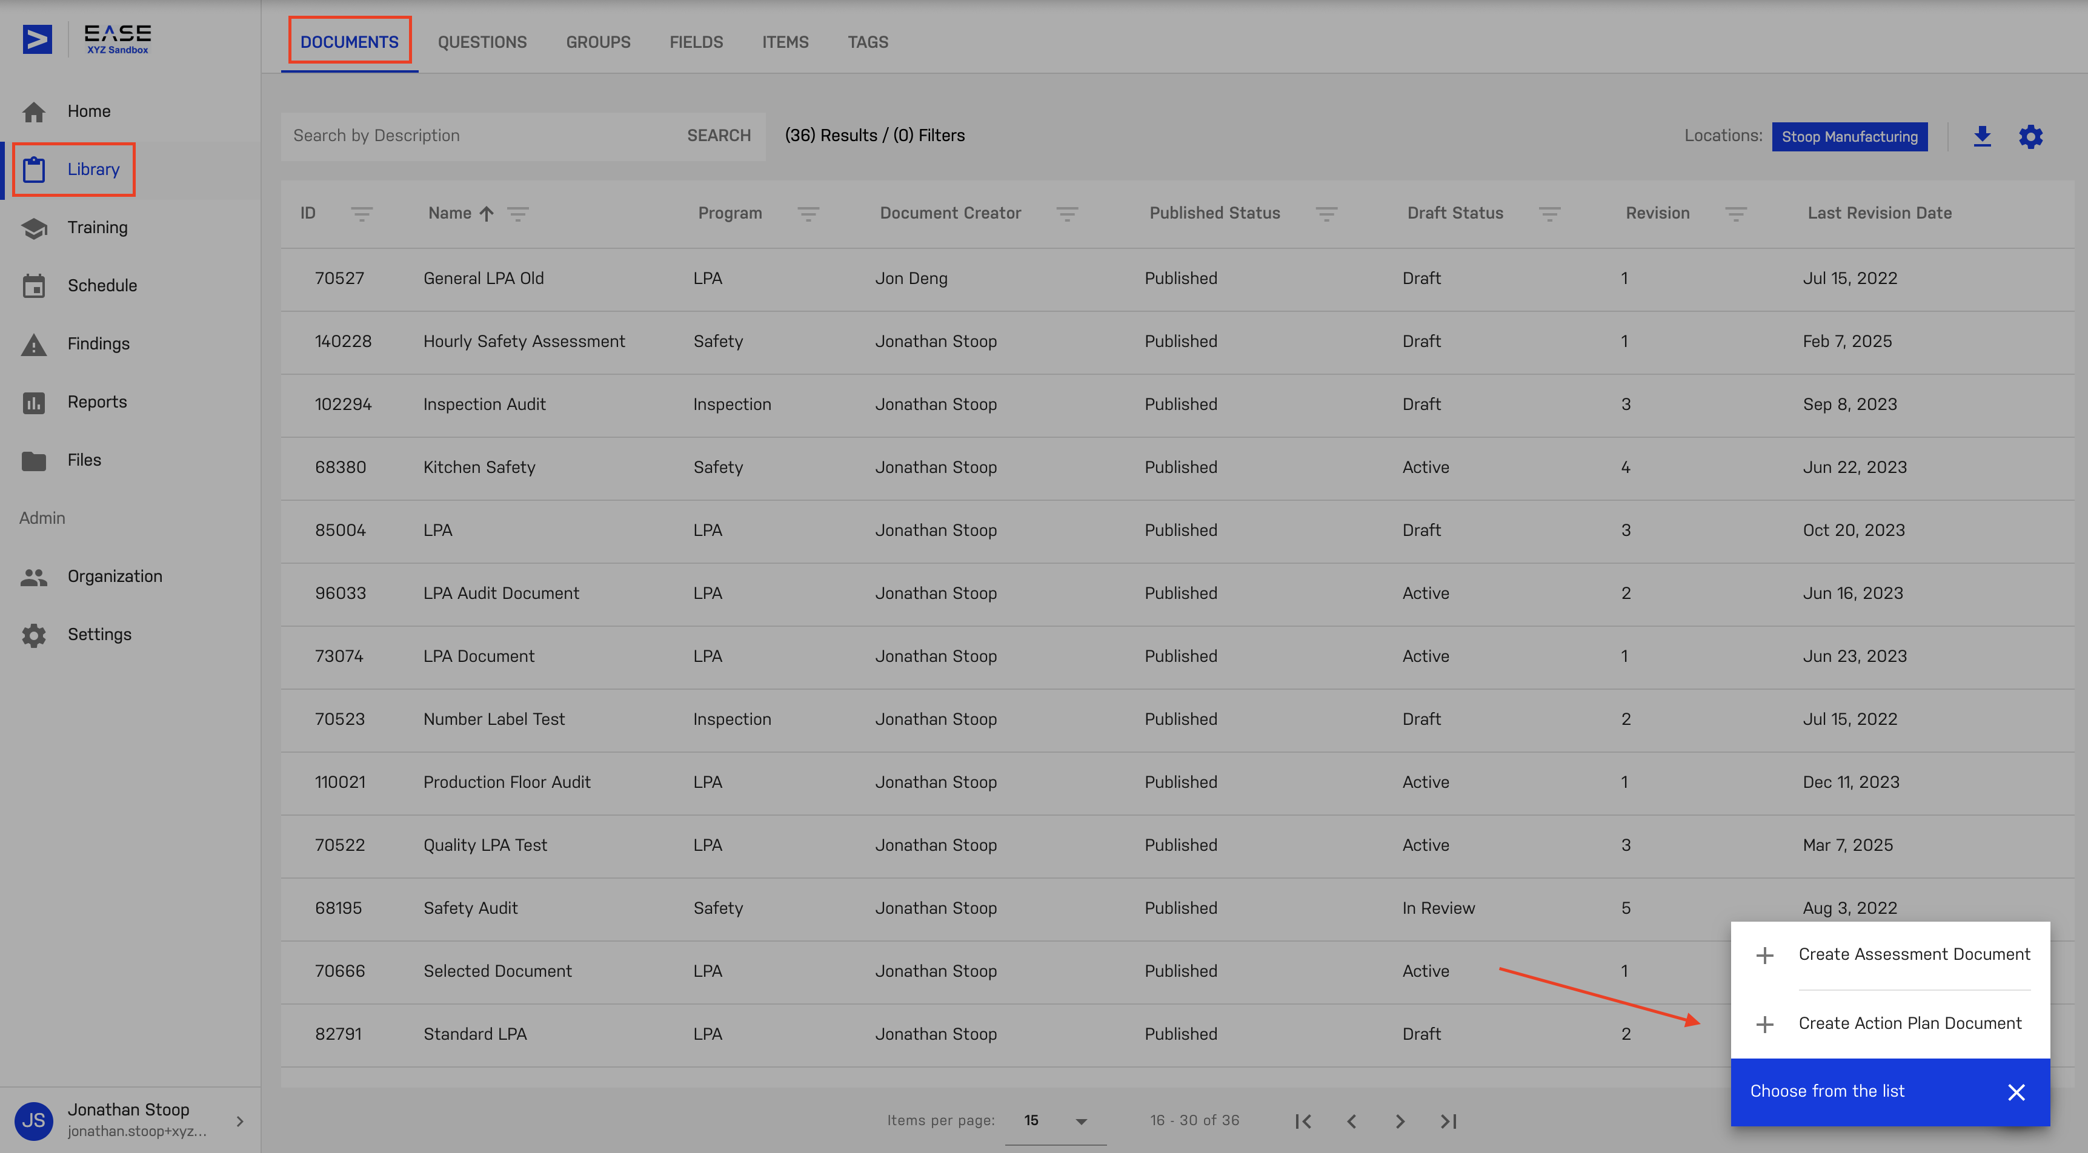Image resolution: width=2088 pixels, height=1153 pixels.
Task: Open the Safety Audit document
Action: click(x=470, y=909)
